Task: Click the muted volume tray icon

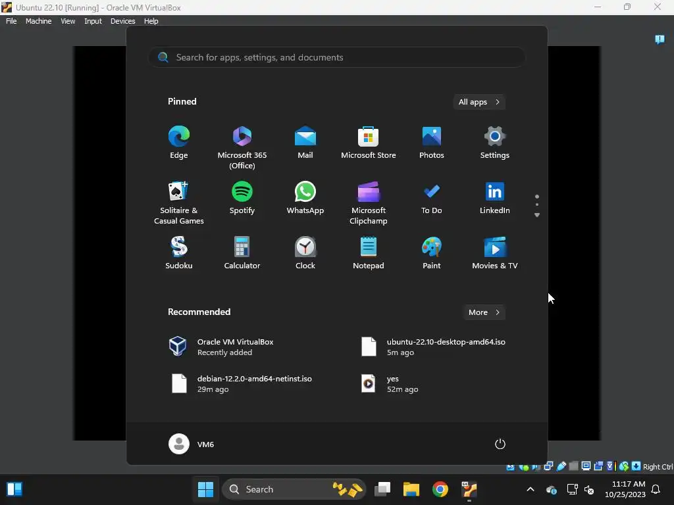Action: [x=589, y=489]
